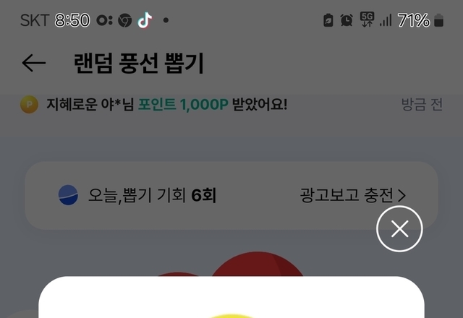The image size is (463, 318).
Task: Tap the 오늘,뽑기 기회 6회 label
Action: (x=152, y=195)
